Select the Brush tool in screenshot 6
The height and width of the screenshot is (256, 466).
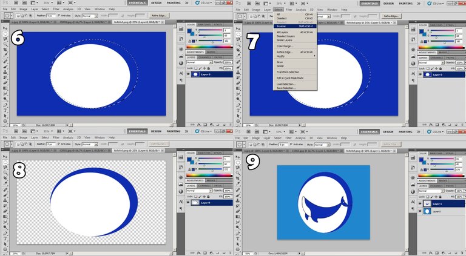click(x=5, y=67)
